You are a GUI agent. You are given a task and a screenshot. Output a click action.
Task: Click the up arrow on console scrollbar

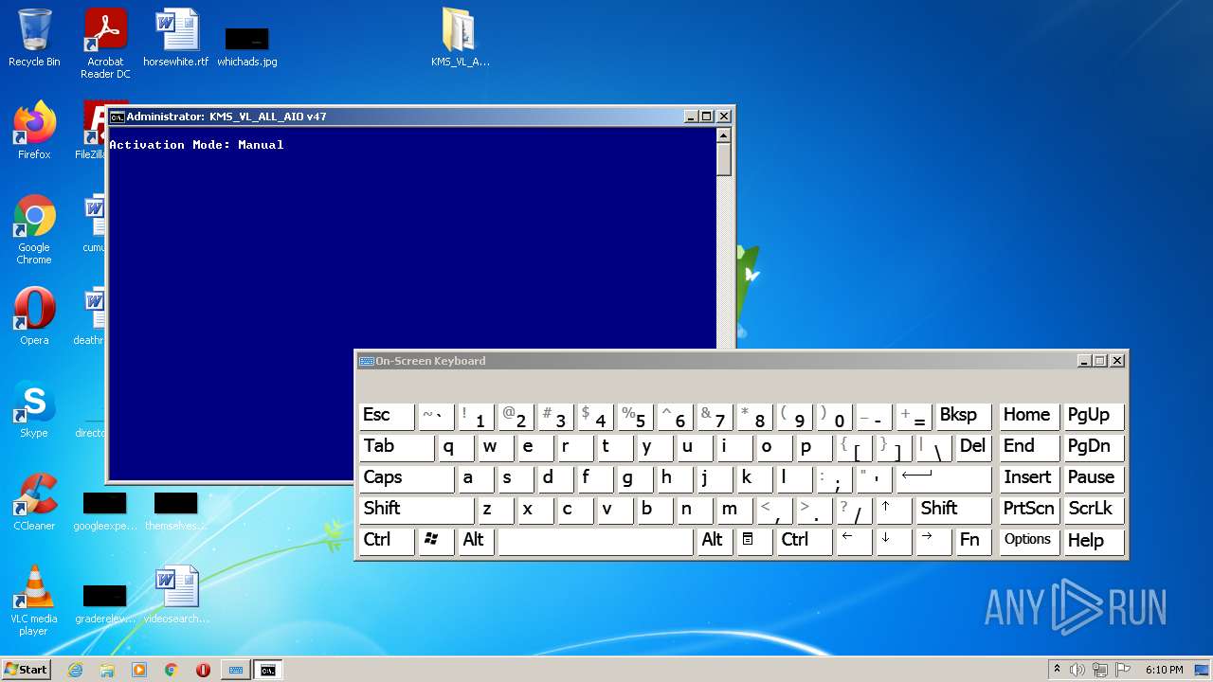724,135
